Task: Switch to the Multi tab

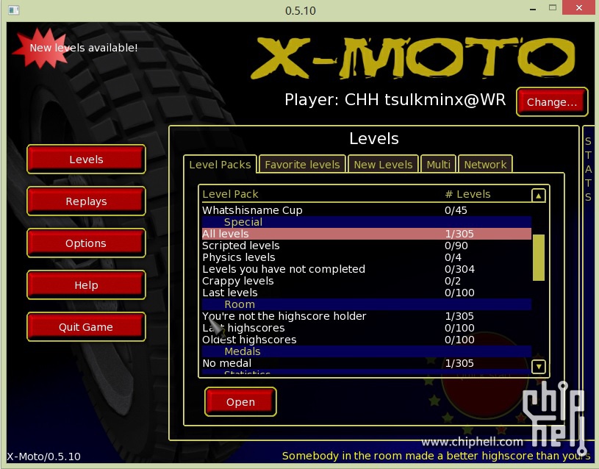Action: click(439, 165)
